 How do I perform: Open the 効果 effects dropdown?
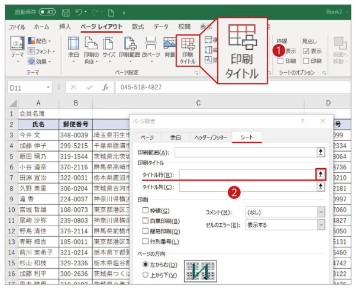(40, 62)
